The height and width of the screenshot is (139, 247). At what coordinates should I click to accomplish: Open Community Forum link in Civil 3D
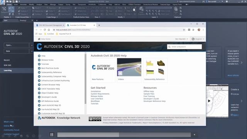coord(12,130)
